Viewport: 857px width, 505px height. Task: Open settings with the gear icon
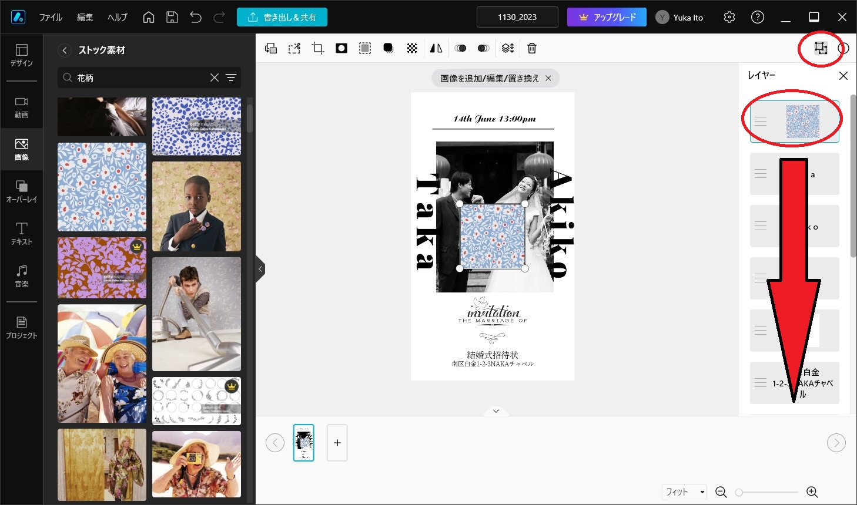[x=729, y=17]
